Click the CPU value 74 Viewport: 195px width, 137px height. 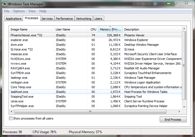coord(93,35)
